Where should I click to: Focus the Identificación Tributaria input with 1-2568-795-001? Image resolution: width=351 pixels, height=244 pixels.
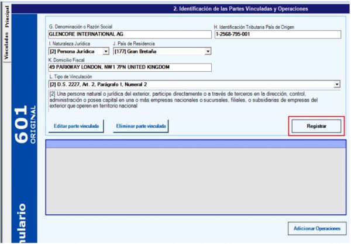click(277, 35)
